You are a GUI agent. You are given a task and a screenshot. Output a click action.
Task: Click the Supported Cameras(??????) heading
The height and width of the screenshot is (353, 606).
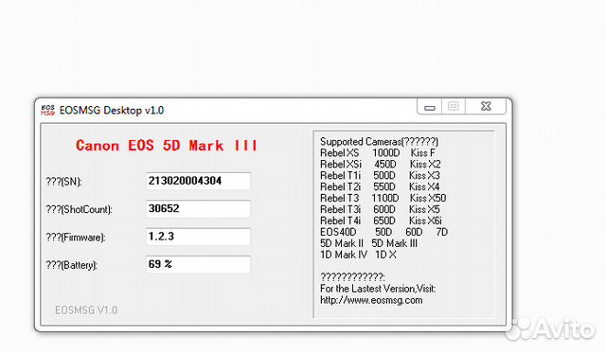pos(379,142)
